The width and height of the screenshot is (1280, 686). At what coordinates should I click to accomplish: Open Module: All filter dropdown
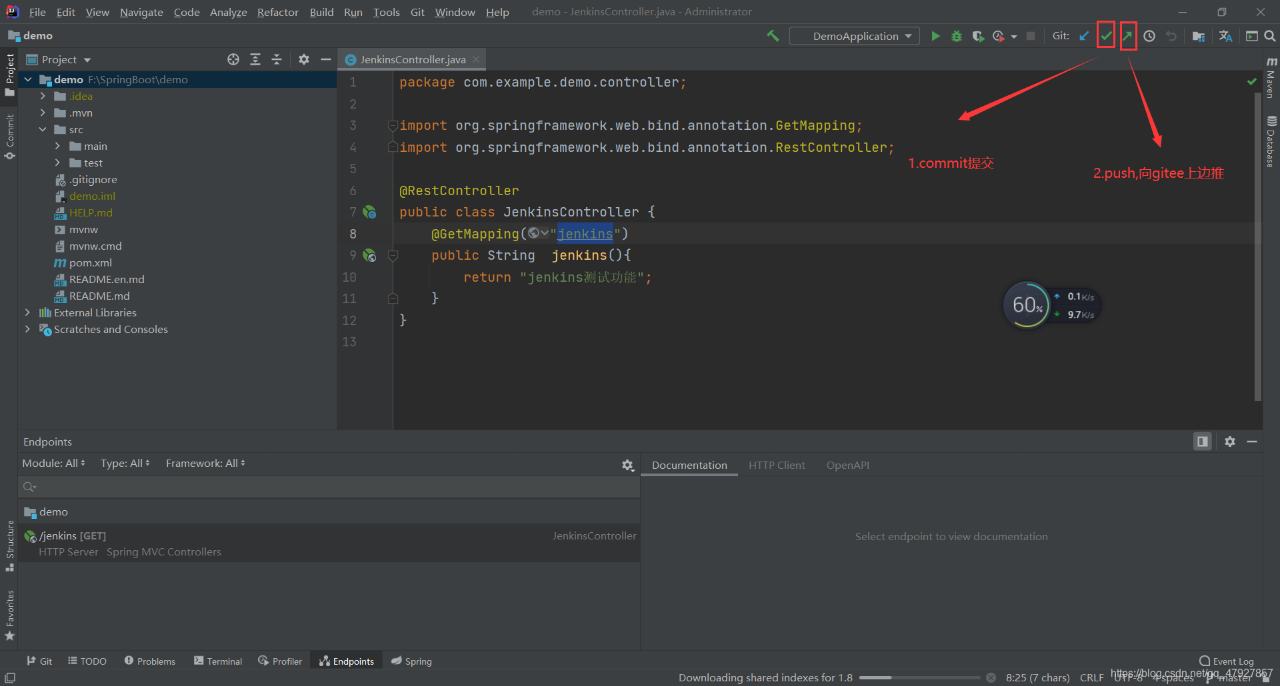coord(53,463)
